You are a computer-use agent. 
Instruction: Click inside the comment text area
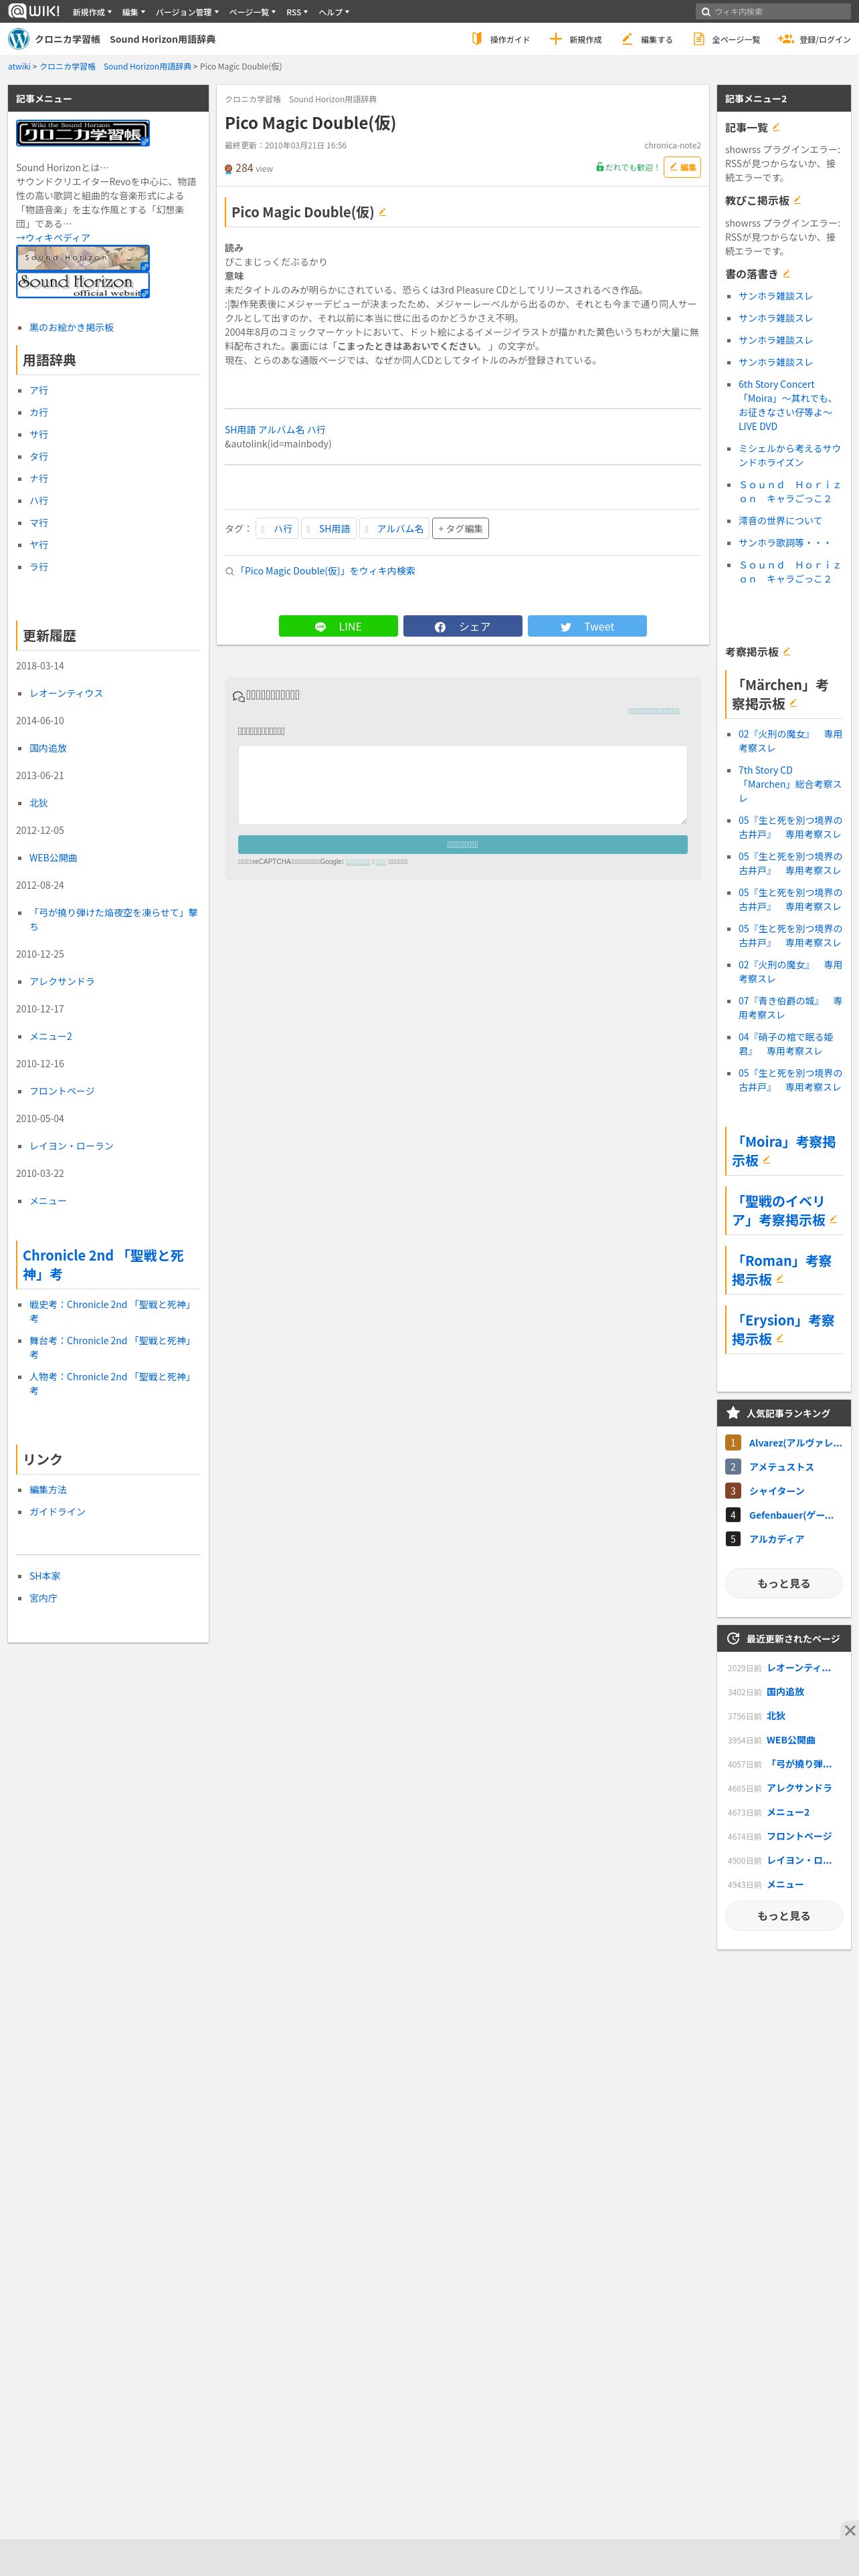[x=462, y=785]
